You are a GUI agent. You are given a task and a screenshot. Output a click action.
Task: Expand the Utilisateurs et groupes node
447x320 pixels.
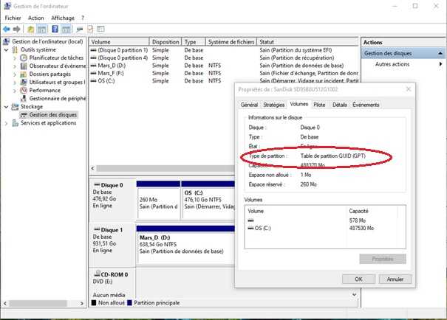[x=15, y=83]
